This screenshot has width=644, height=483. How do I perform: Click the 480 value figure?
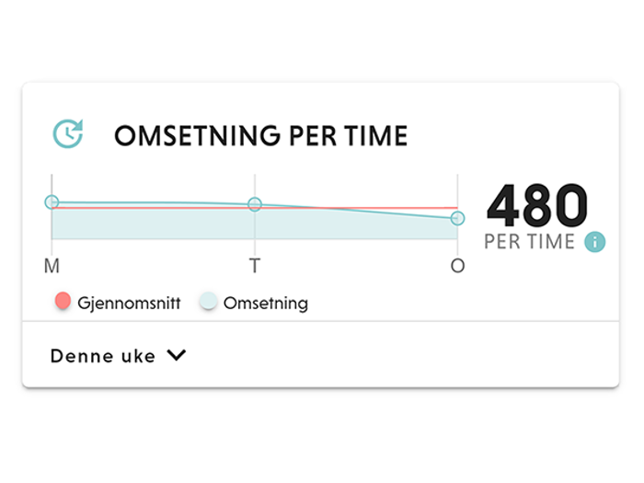(x=536, y=205)
